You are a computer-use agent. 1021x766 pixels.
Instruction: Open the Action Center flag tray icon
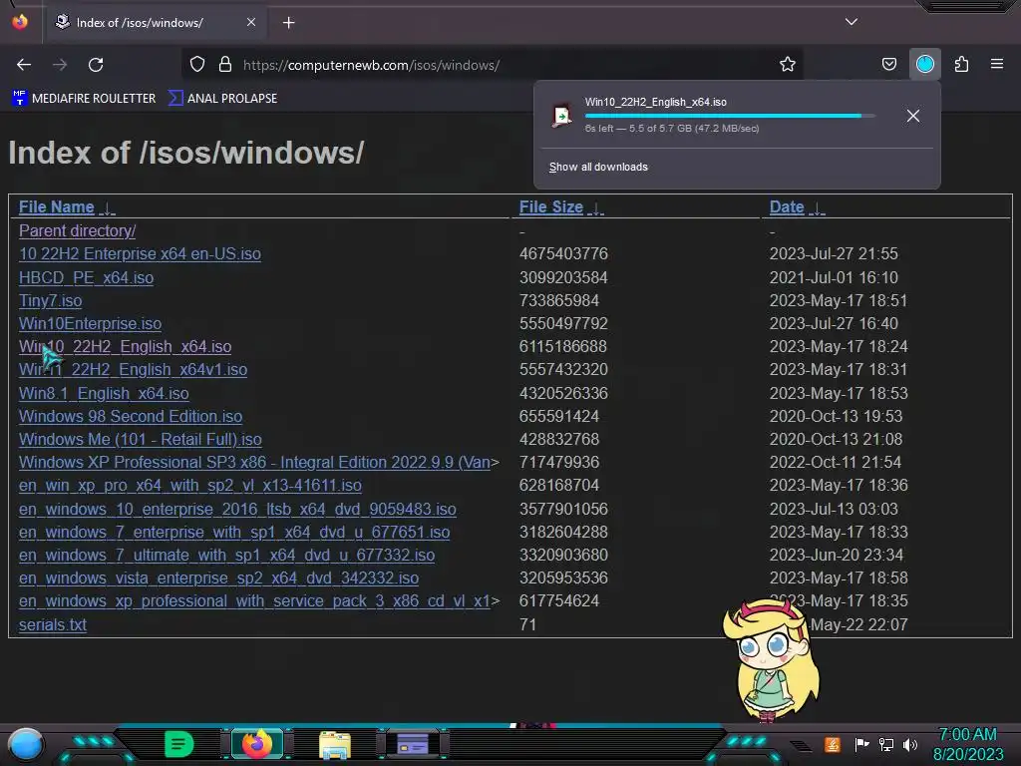861,744
